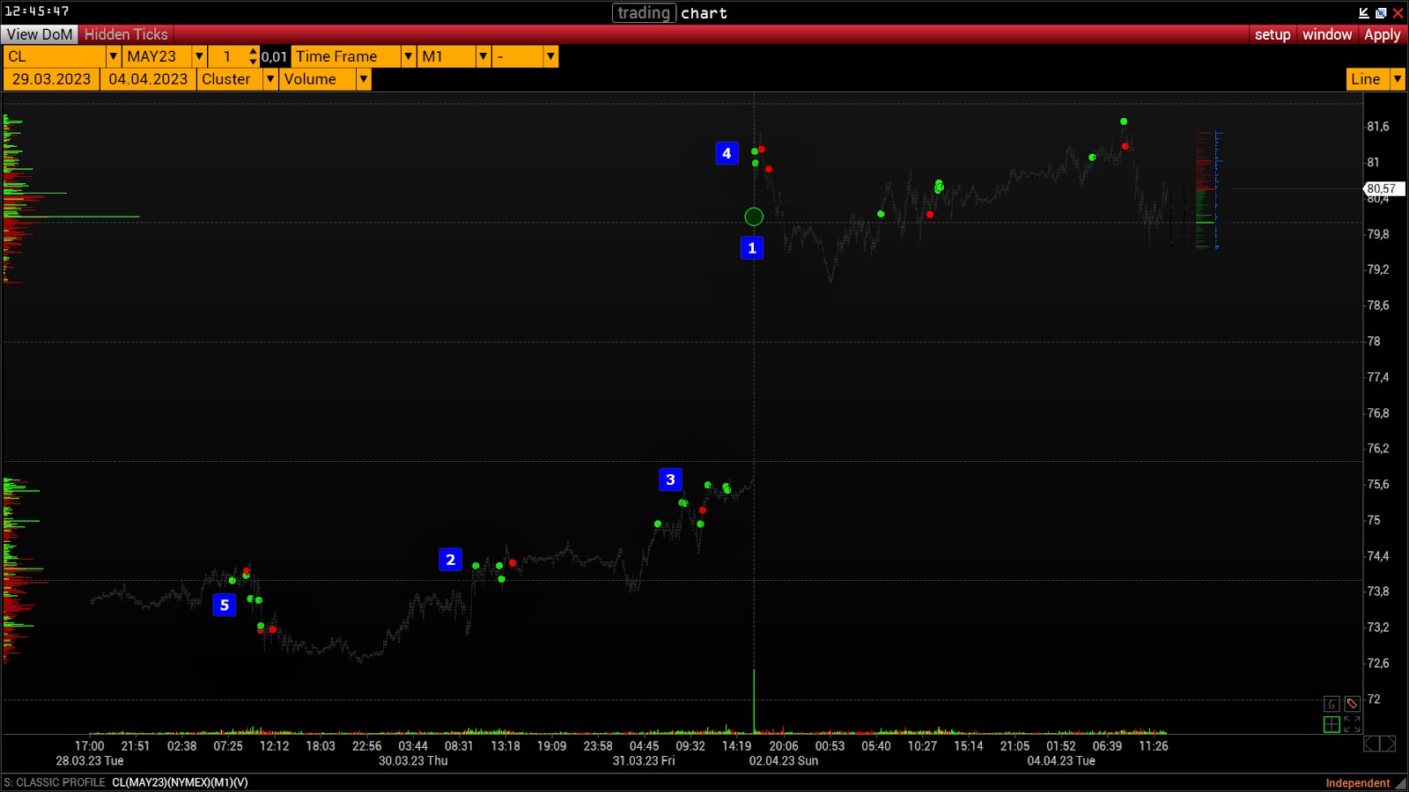
Task: Click the scroll-right arrow below price axis
Action: [1389, 744]
